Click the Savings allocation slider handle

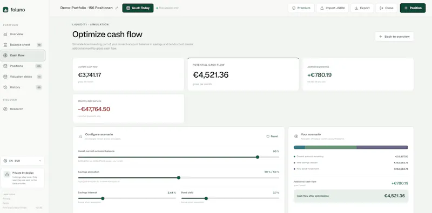[179, 178]
